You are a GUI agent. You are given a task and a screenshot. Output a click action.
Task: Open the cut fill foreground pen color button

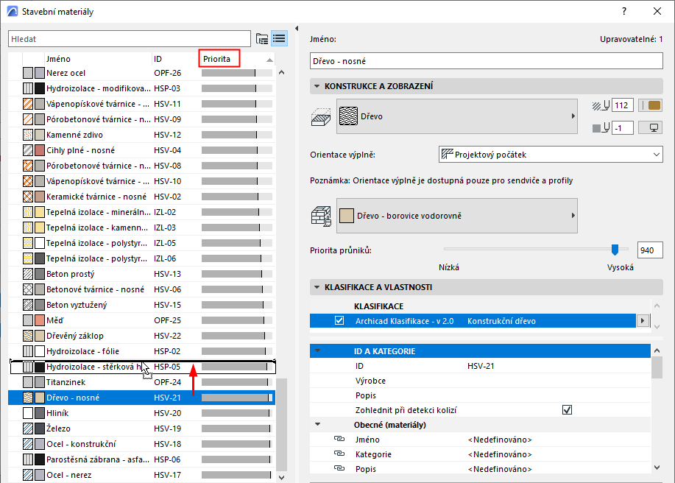pyautogui.click(x=651, y=105)
